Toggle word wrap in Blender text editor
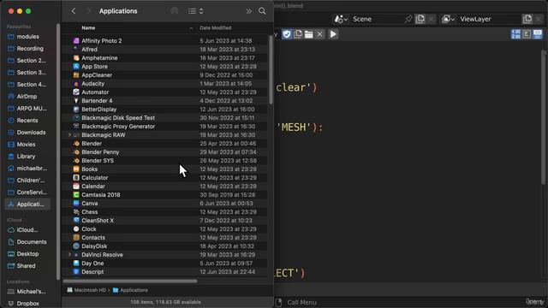This screenshot has height=308, width=548. [x=527, y=34]
